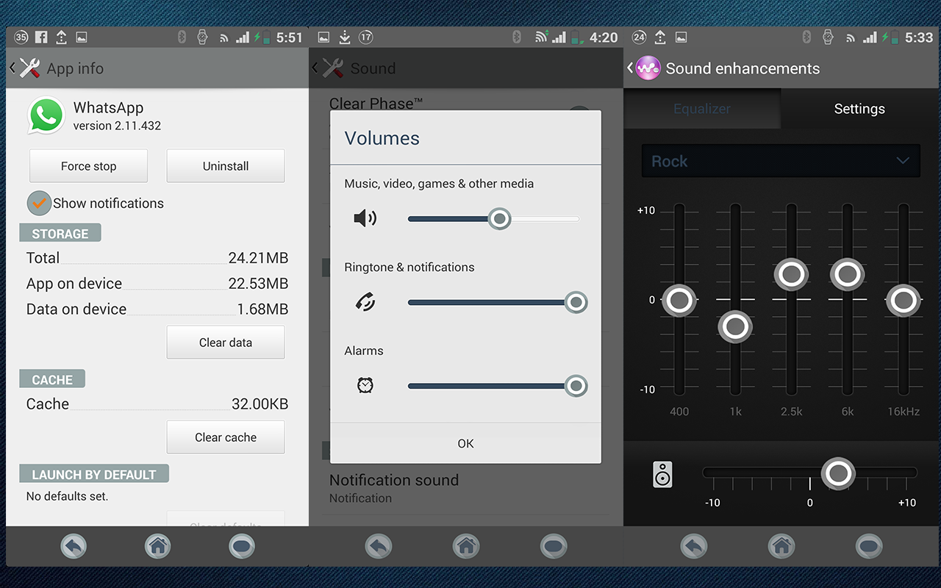Tap the media volume speaker icon
Image resolution: width=941 pixels, height=588 pixels.
(x=365, y=218)
